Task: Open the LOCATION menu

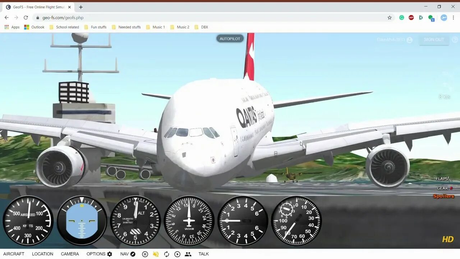Action: (42, 254)
